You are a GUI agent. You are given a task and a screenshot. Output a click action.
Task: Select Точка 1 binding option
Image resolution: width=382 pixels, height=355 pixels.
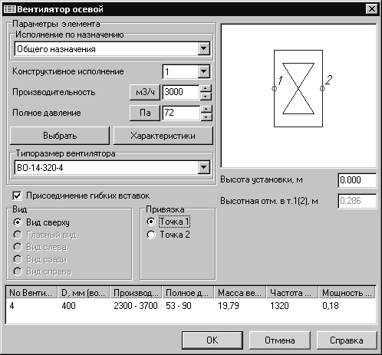(x=151, y=222)
